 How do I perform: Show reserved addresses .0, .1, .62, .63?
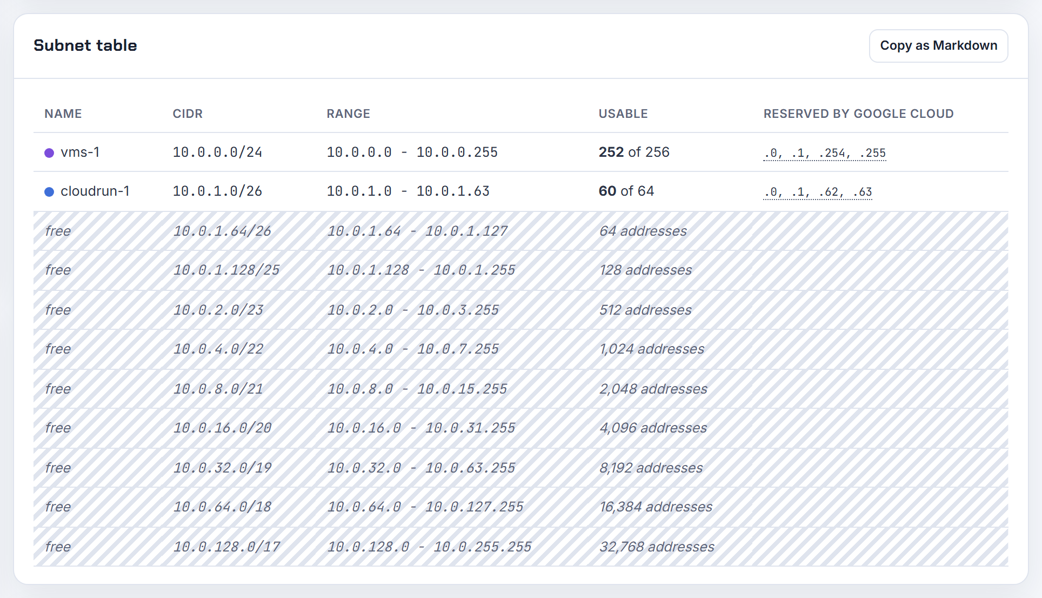(x=818, y=192)
